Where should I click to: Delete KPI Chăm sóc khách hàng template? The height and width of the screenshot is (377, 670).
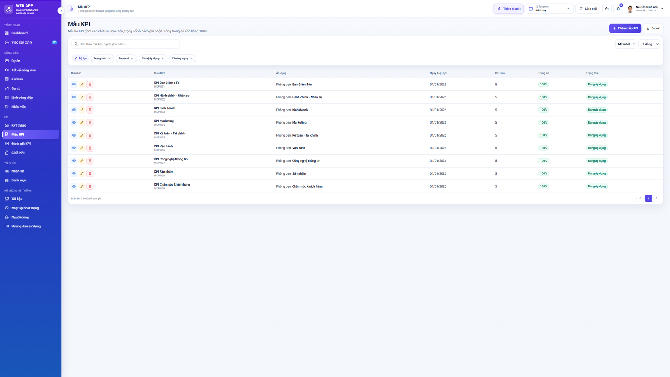[x=90, y=186]
